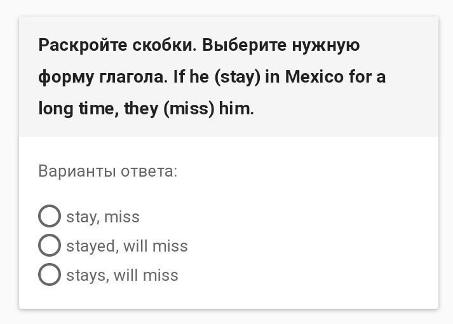Viewport: 453px width, 324px height.
Task: Click "If he" at the sentence start
Action: 191,77
